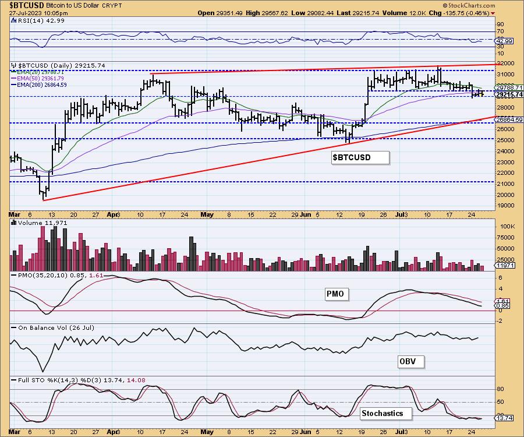Click the small icon before RSI(14) label
This screenshot has height=437, width=524.
13,20
